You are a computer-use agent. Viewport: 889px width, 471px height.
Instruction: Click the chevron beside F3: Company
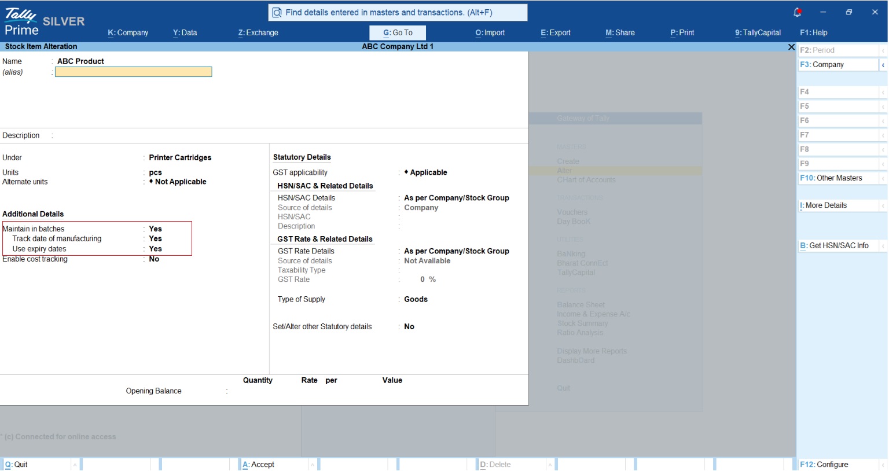click(x=883, y=65)
